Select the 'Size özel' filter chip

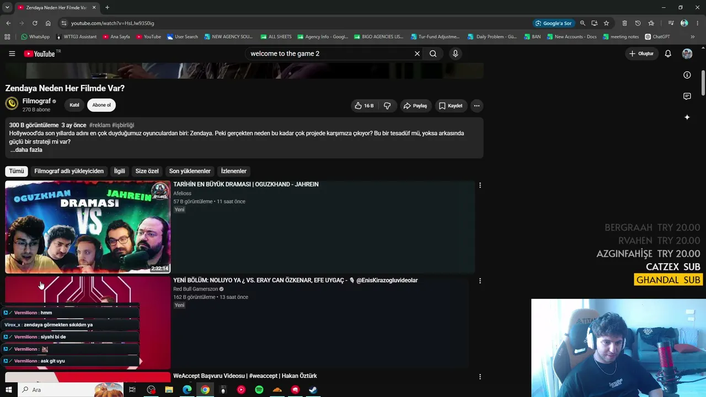click(147, 171)
